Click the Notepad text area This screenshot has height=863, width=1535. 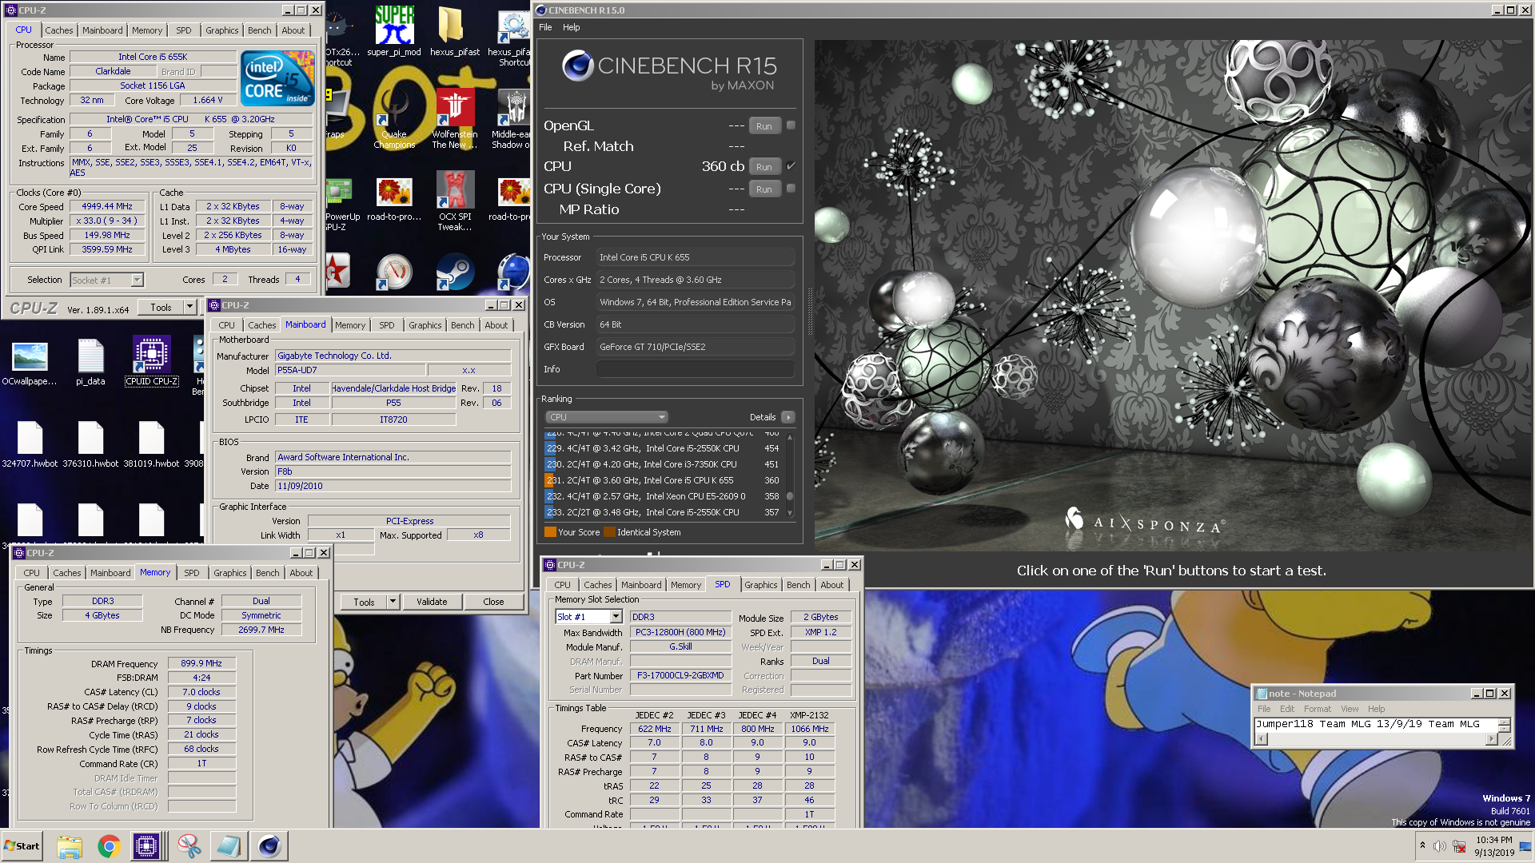[1375, 724]
